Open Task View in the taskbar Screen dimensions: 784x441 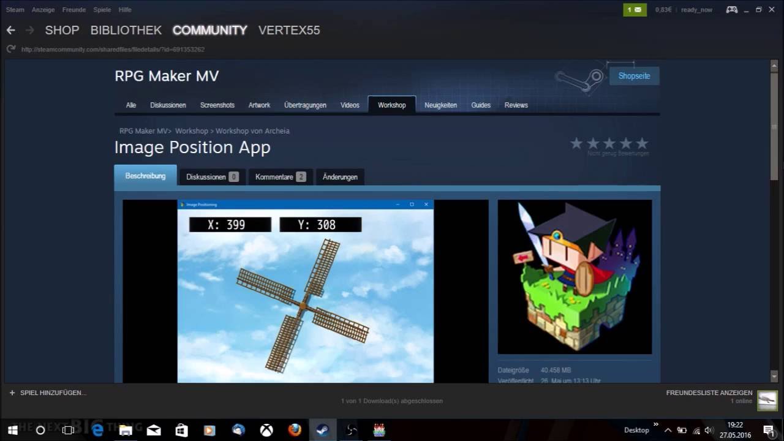[68, 430]
